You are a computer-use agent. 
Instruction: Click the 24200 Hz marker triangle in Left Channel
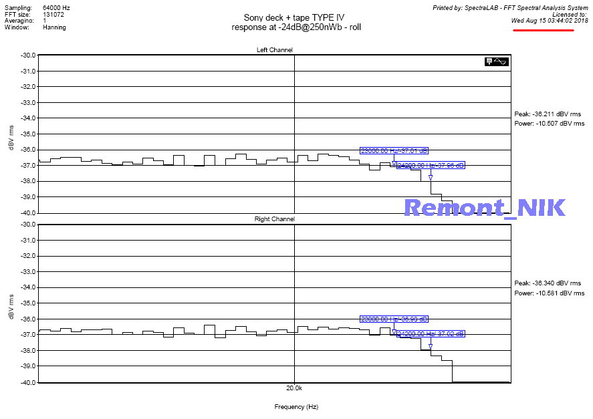[431, 178]
